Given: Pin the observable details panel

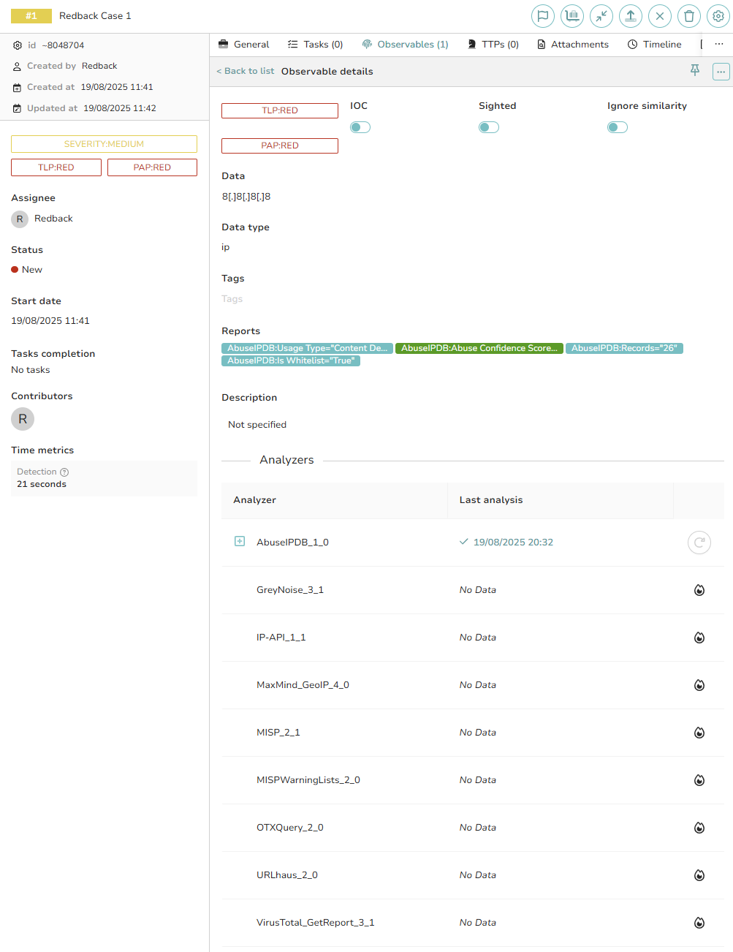Looking at the screenshot, I should pyautogui.click(x=695, y=70).
